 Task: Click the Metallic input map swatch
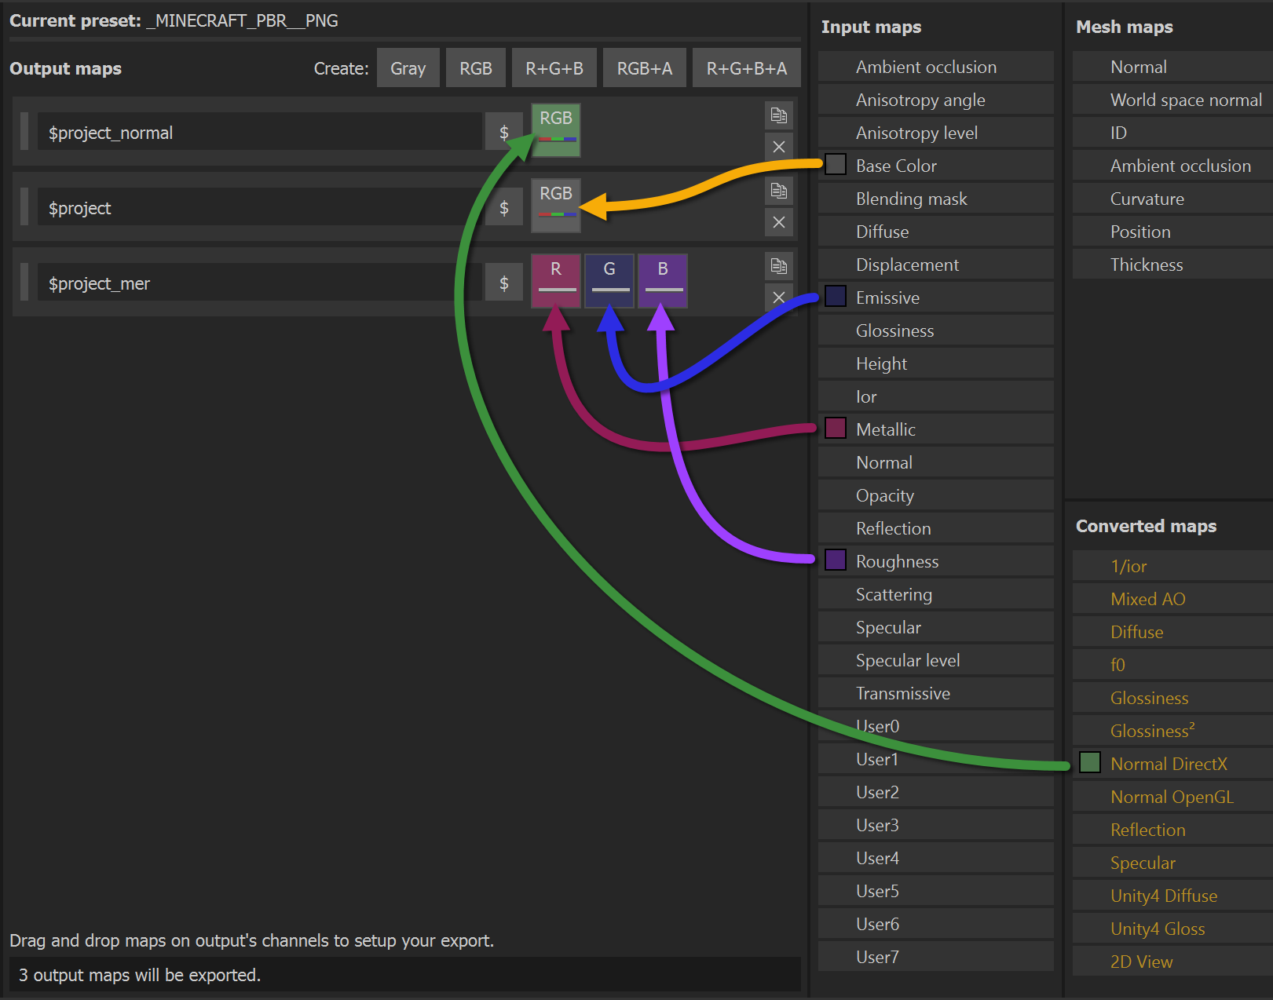tap(836, 429)
